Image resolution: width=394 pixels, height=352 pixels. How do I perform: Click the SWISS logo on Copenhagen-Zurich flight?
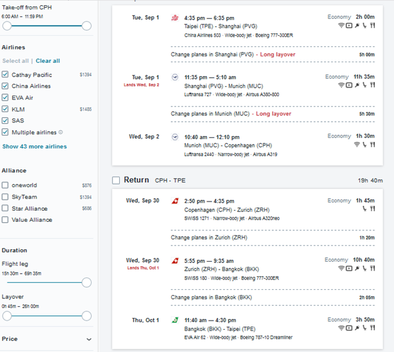point(175,201)
